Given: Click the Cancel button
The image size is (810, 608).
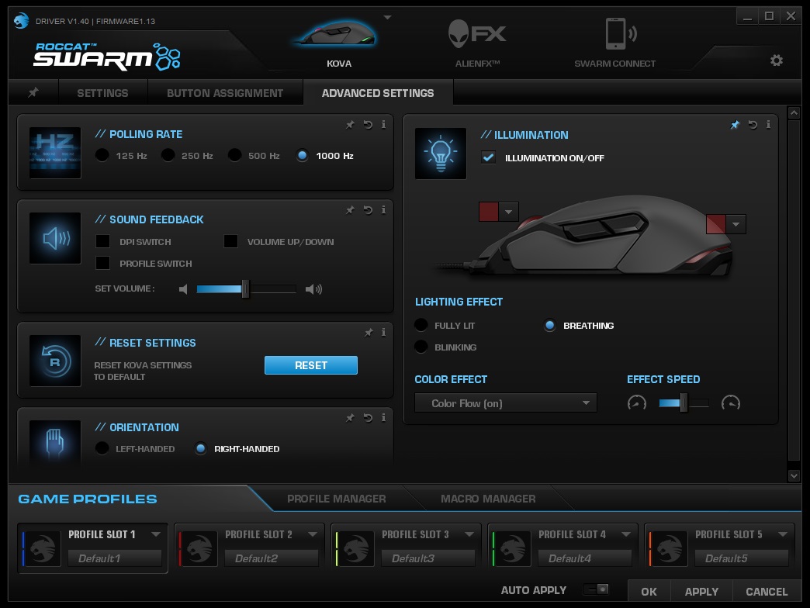Looking at the screenshot, I should click(x=767, y=591).
